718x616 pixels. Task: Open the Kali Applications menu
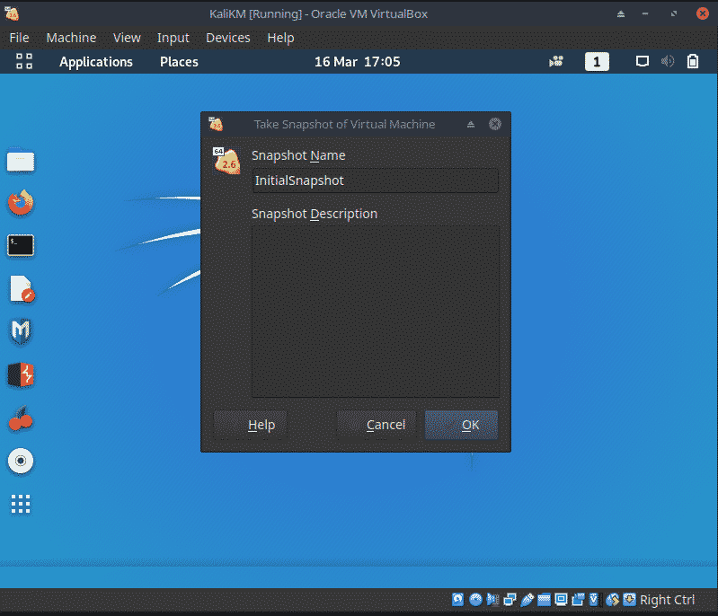pos(96,62)
